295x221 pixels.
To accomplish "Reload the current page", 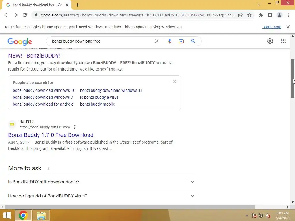I will pyautogui.click(x=25, y=15).
